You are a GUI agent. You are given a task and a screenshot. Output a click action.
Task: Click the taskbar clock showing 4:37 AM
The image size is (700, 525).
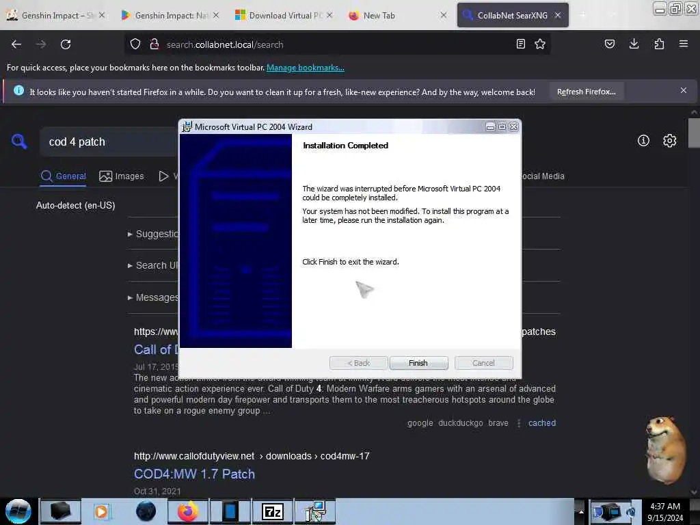(665, 512)
